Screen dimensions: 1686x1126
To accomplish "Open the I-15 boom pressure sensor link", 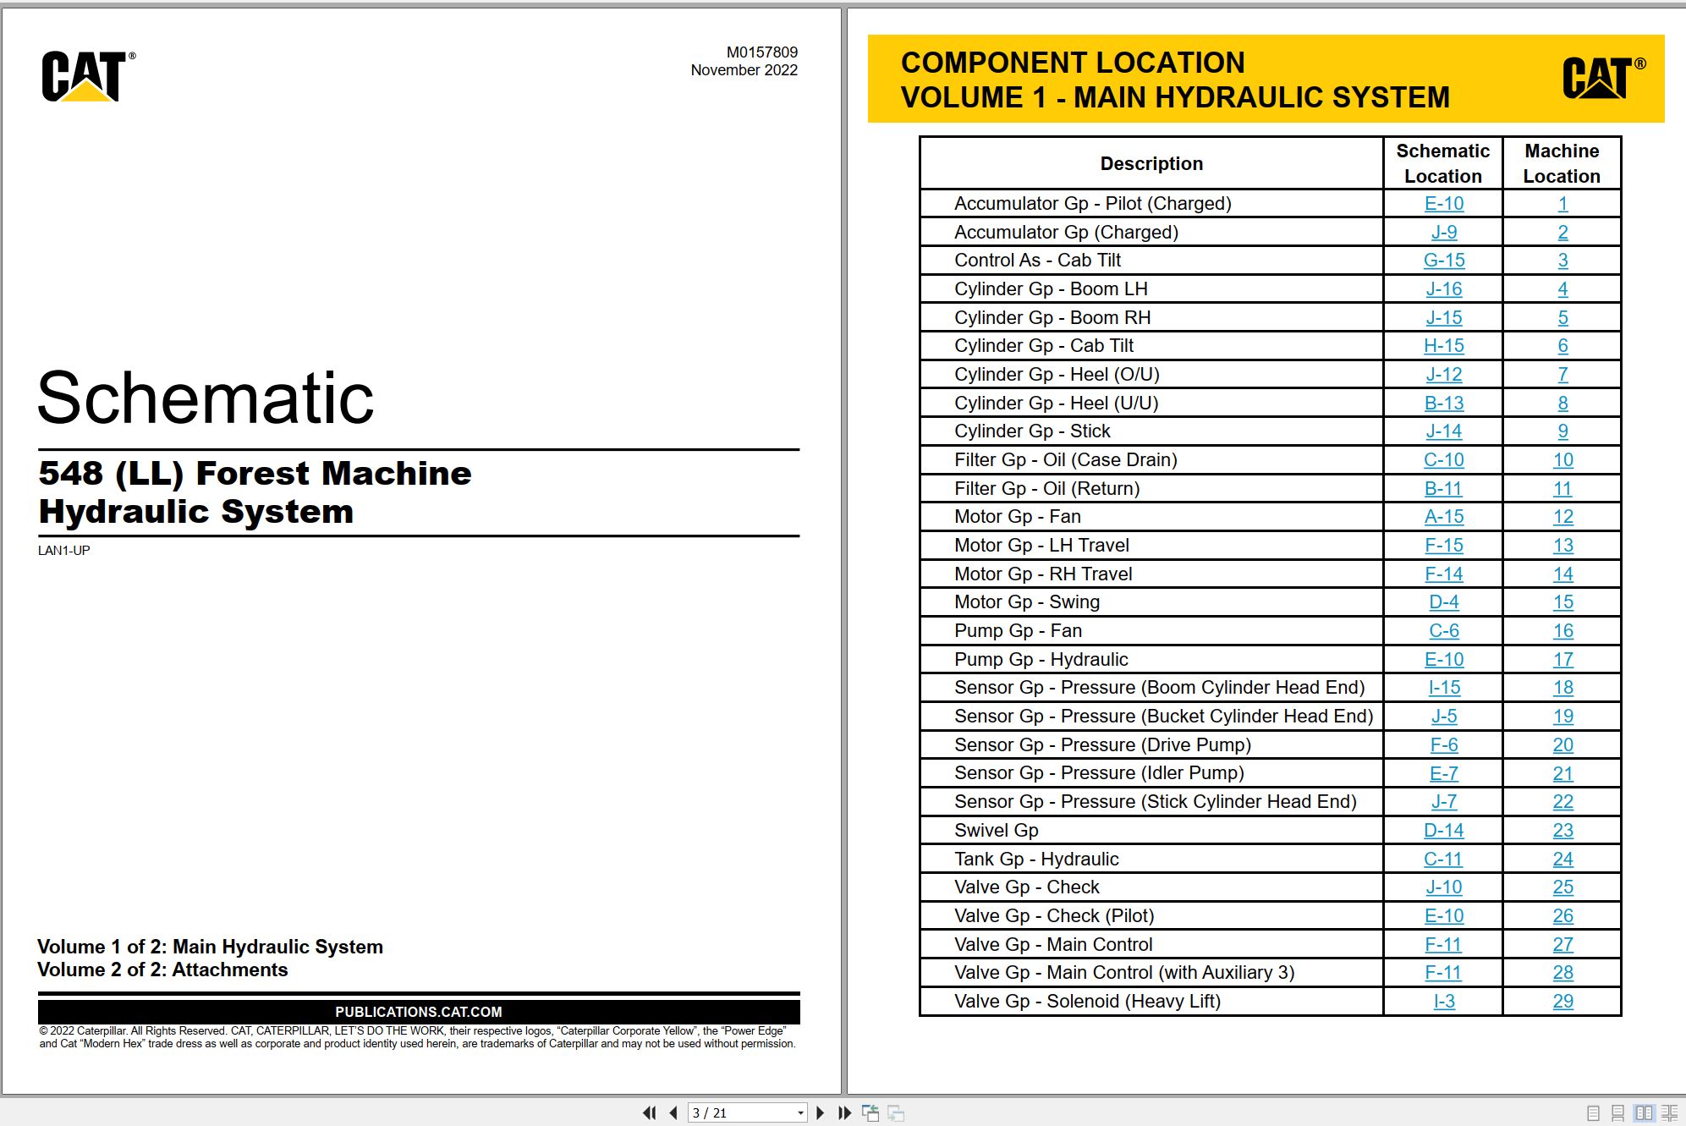I will coord(1443,688).
